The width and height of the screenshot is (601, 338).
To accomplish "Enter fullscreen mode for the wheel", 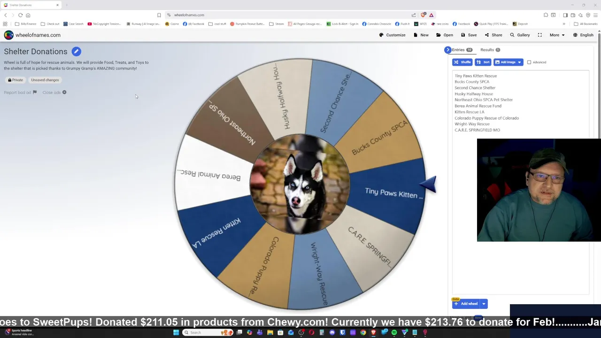I will pos(539,35).
